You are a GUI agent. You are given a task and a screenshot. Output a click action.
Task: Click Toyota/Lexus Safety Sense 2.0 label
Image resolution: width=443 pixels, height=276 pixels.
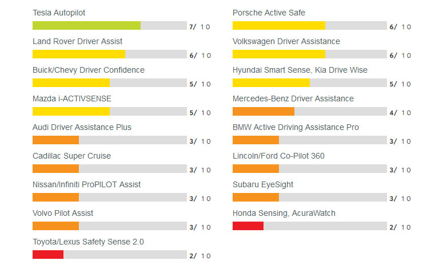[88, 242]
